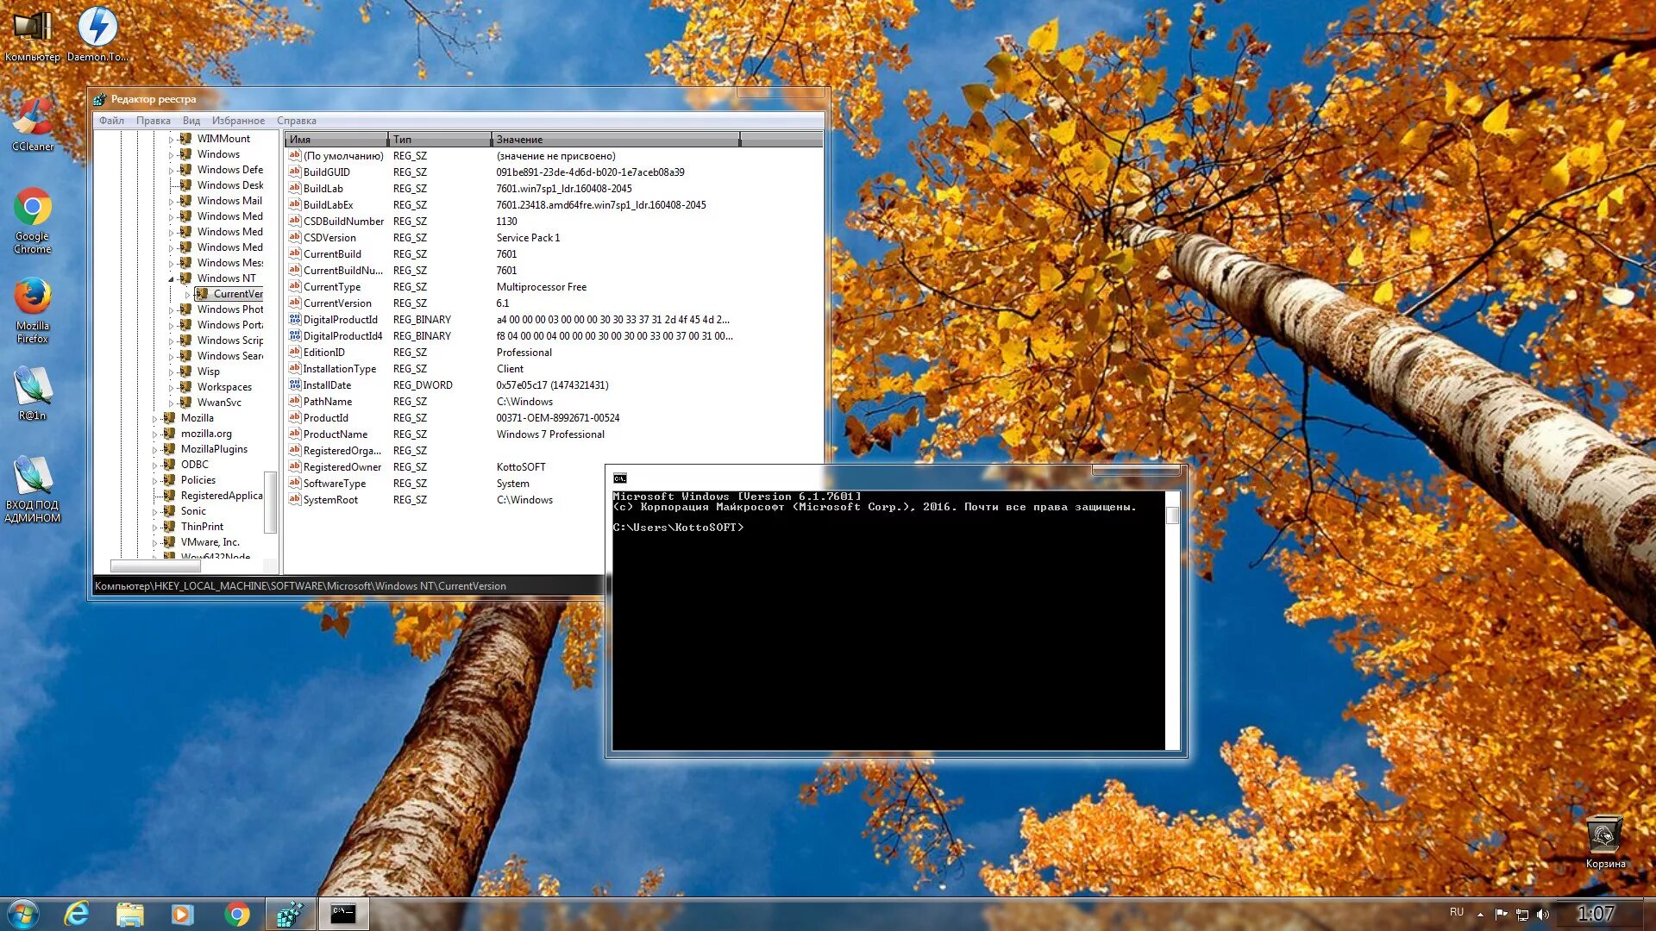Click the Windows Start button
Screen dimensions: 1656x931
[x=23, y=914]
